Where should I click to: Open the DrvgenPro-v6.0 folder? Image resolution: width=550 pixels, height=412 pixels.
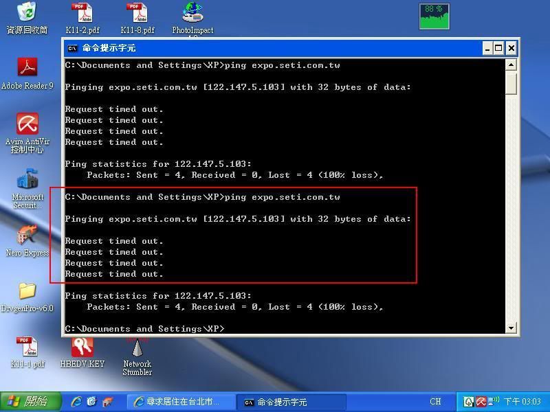pos(27,291)
